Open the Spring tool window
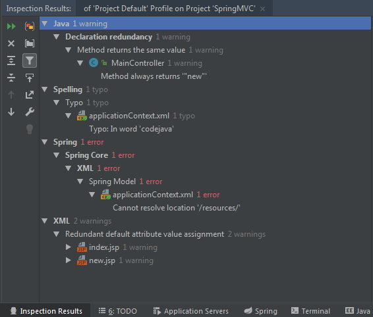This screenshot has width=373, height=317. point(261,311)
